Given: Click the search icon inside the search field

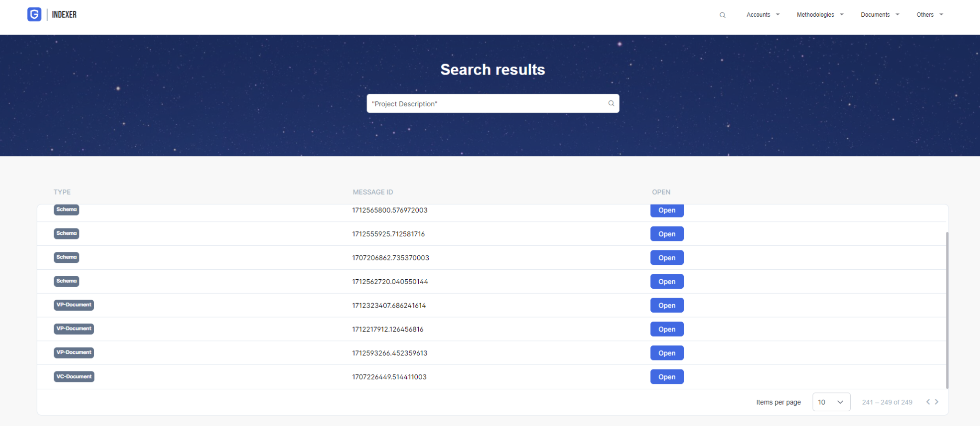Looking at the screenshot, I should pyautogui.click(x=611, y=103).
